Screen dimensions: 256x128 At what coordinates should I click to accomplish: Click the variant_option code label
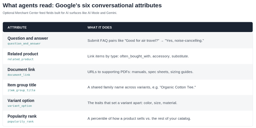20,106
